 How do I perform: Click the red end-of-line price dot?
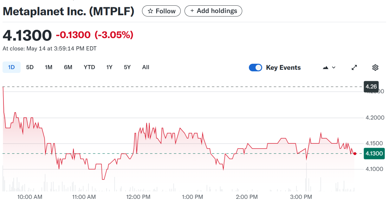[355, 153]
